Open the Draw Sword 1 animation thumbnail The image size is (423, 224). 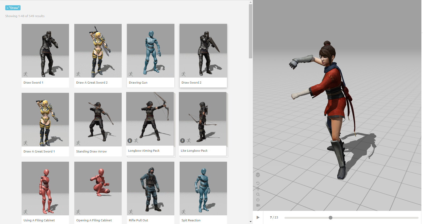click(x=45, y=51)
